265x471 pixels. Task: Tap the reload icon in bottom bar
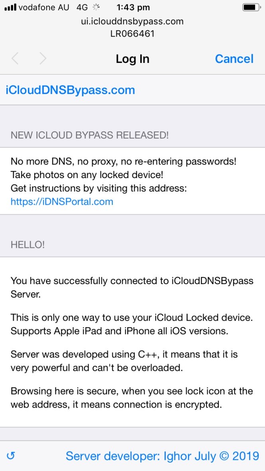click(11, 456)
